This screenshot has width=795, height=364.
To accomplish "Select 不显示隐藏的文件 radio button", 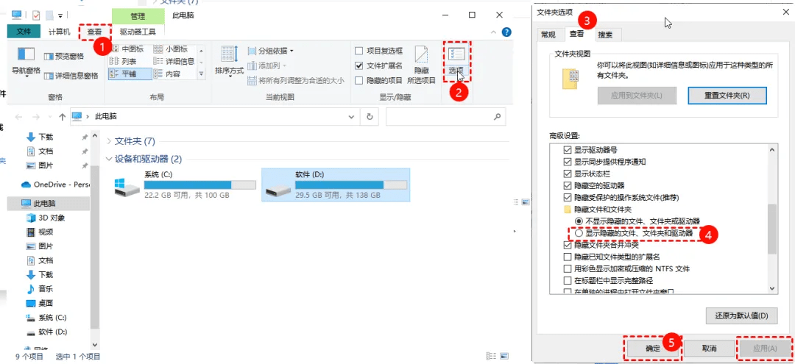I will coord(579,221).
